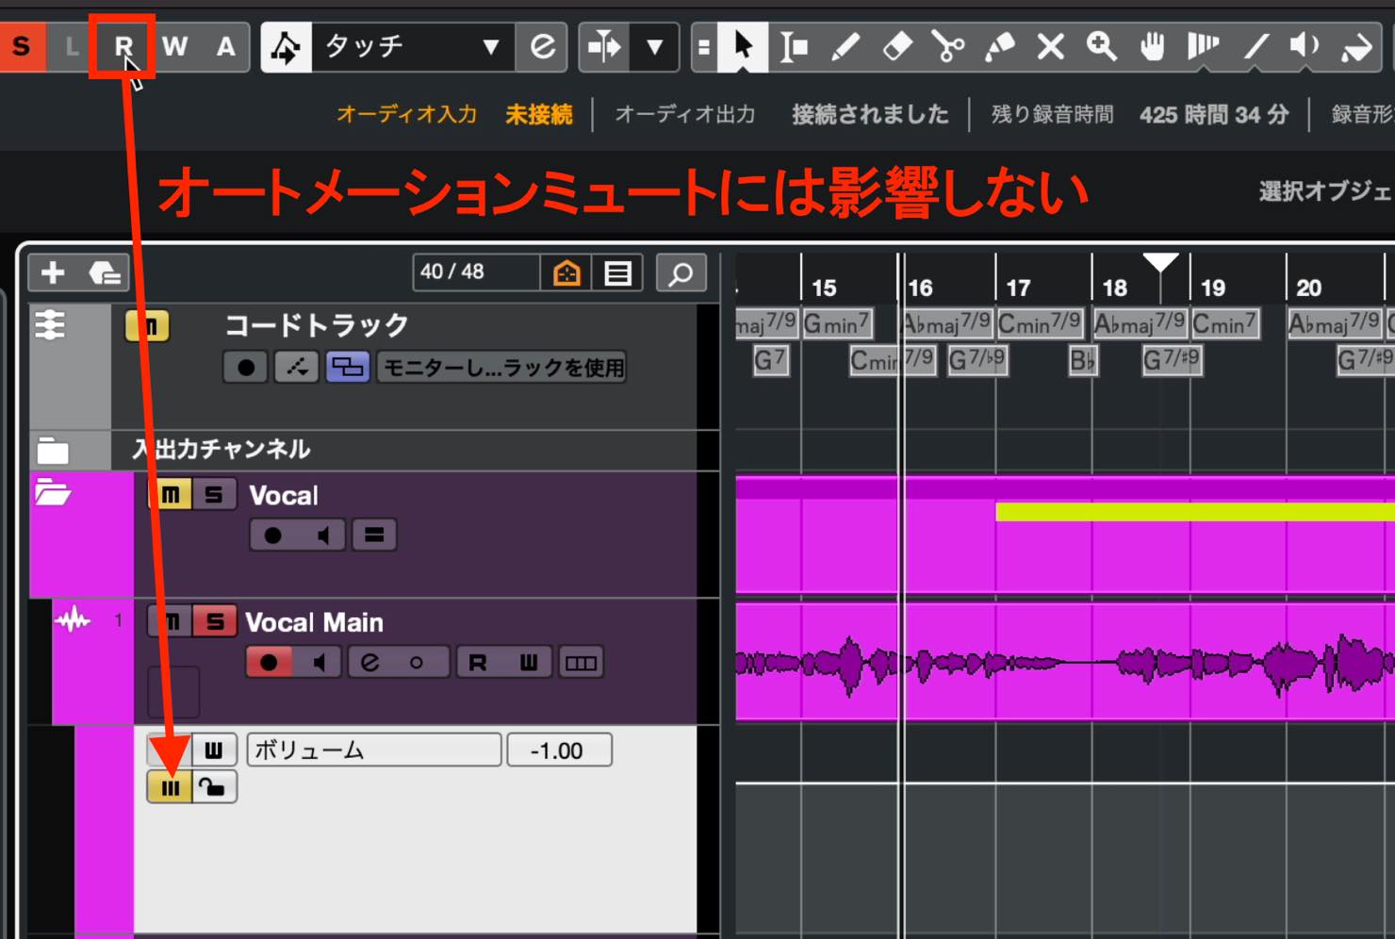
Task: Open the find tracks search icon
Action: (x=681, y=272)
